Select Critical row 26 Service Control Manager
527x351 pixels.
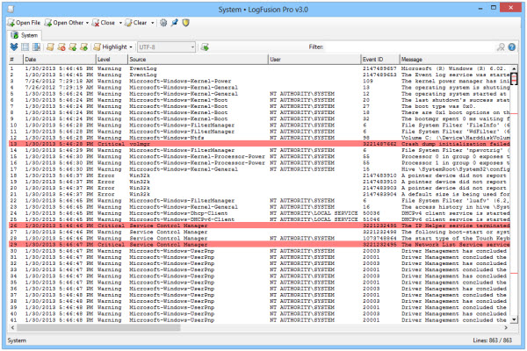tap(259, 226)
